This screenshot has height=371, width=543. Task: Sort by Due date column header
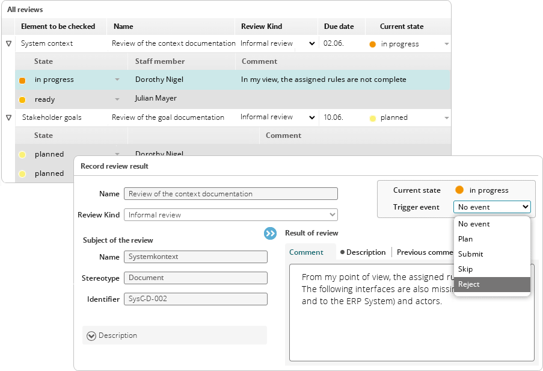click(339, 26)
